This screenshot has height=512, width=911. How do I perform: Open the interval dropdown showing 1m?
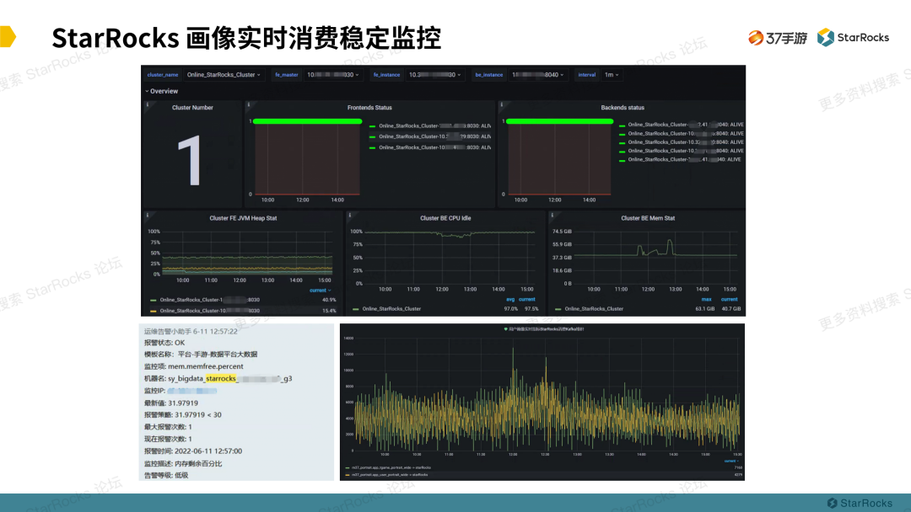coord(612,75)
